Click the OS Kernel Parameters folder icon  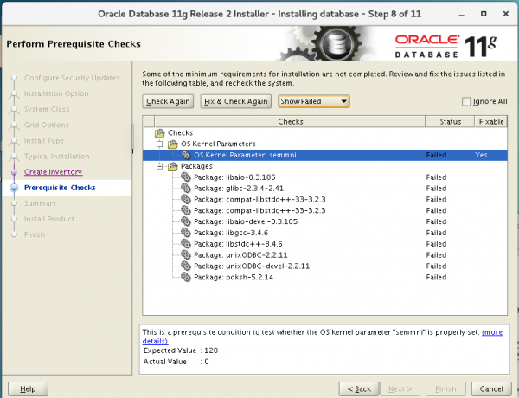click(173, 144)
